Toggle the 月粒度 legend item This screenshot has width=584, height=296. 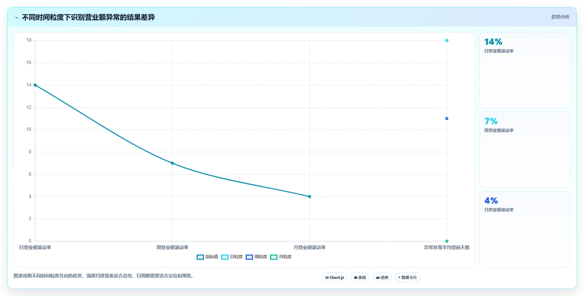coord(281,257)
